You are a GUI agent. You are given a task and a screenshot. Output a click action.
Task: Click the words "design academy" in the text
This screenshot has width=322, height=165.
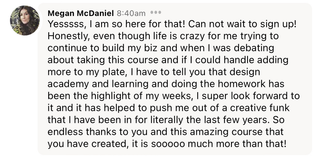click(x=245, y=72)
